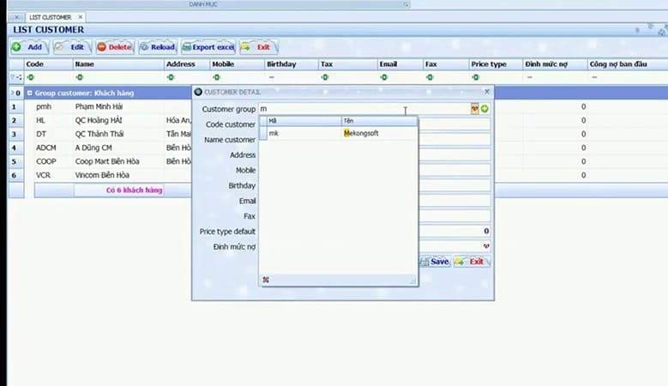Collapse the Khách hàng customer group

tap(30, 93)
